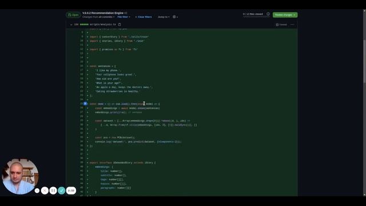Click the recording timer display

pos(71,191)
